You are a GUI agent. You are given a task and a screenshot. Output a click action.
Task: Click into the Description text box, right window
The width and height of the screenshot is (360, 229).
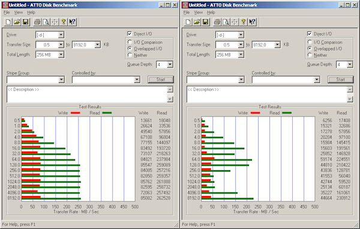(x=267, y=94)
